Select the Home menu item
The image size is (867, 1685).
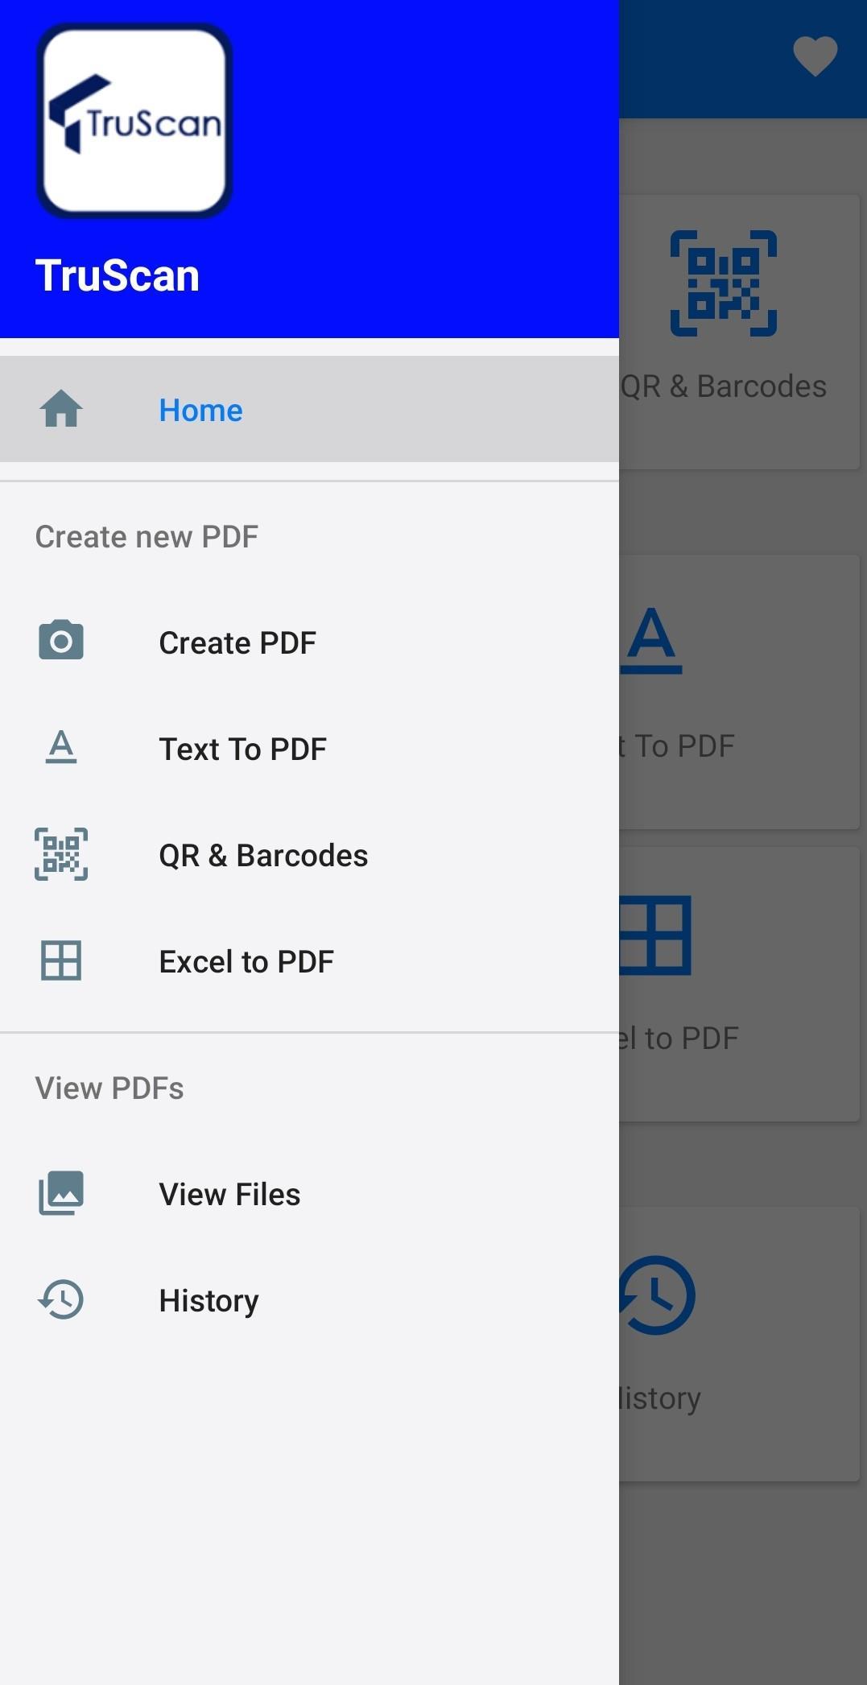[309, 409]
